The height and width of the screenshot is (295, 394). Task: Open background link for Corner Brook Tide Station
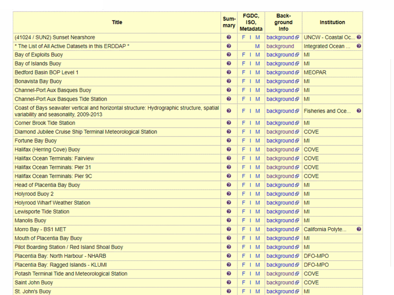pyautogui.click(x=280, y=123)
